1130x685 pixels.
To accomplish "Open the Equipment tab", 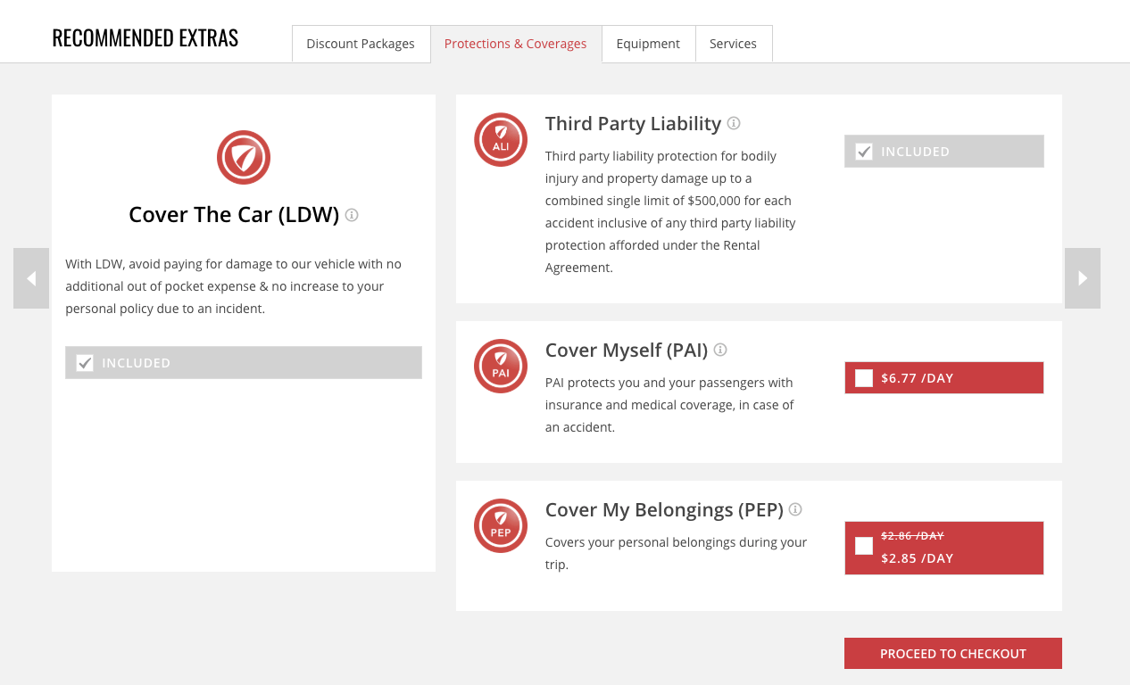I will 648,44.
